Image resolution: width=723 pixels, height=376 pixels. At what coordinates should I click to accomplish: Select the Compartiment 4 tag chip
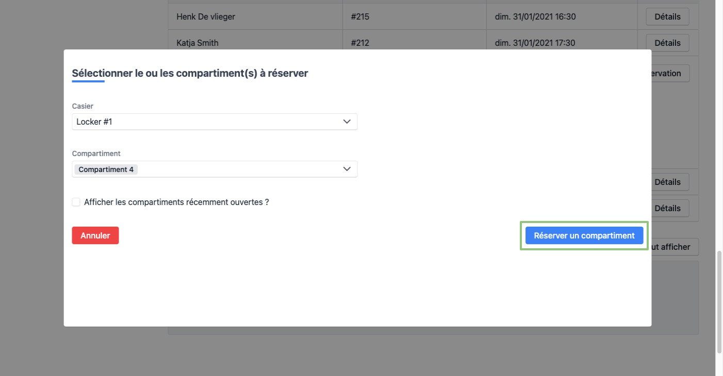pos(106,169)
